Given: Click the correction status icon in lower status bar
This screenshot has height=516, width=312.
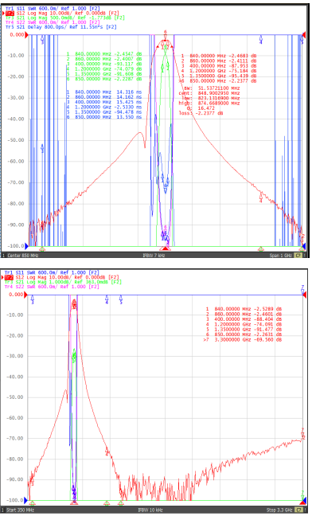Looking at the screenshot, I should click(x=298, y=510).
